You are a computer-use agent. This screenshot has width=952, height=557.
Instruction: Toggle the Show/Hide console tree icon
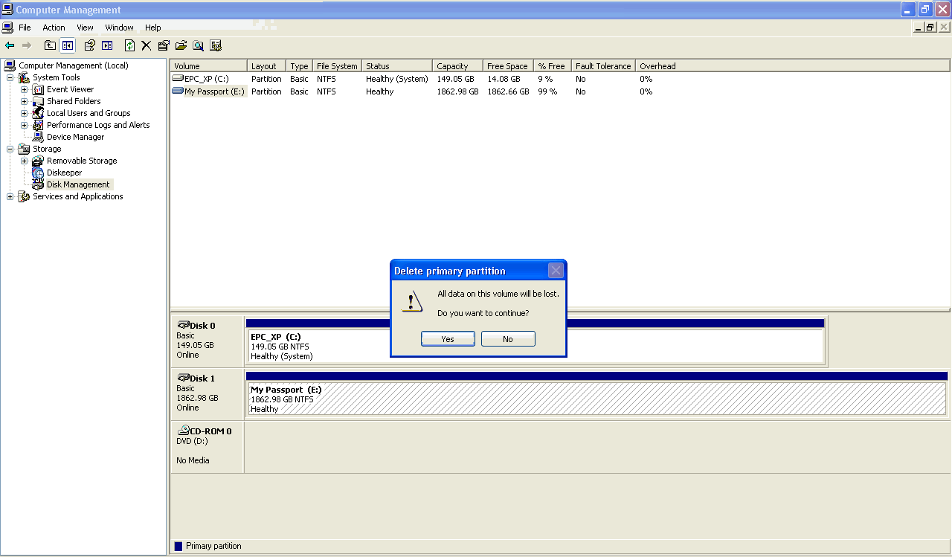point(67,45)
